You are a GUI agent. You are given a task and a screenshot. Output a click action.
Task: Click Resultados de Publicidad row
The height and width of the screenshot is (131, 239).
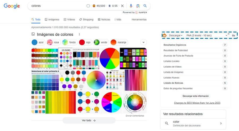tap(195, 50)
